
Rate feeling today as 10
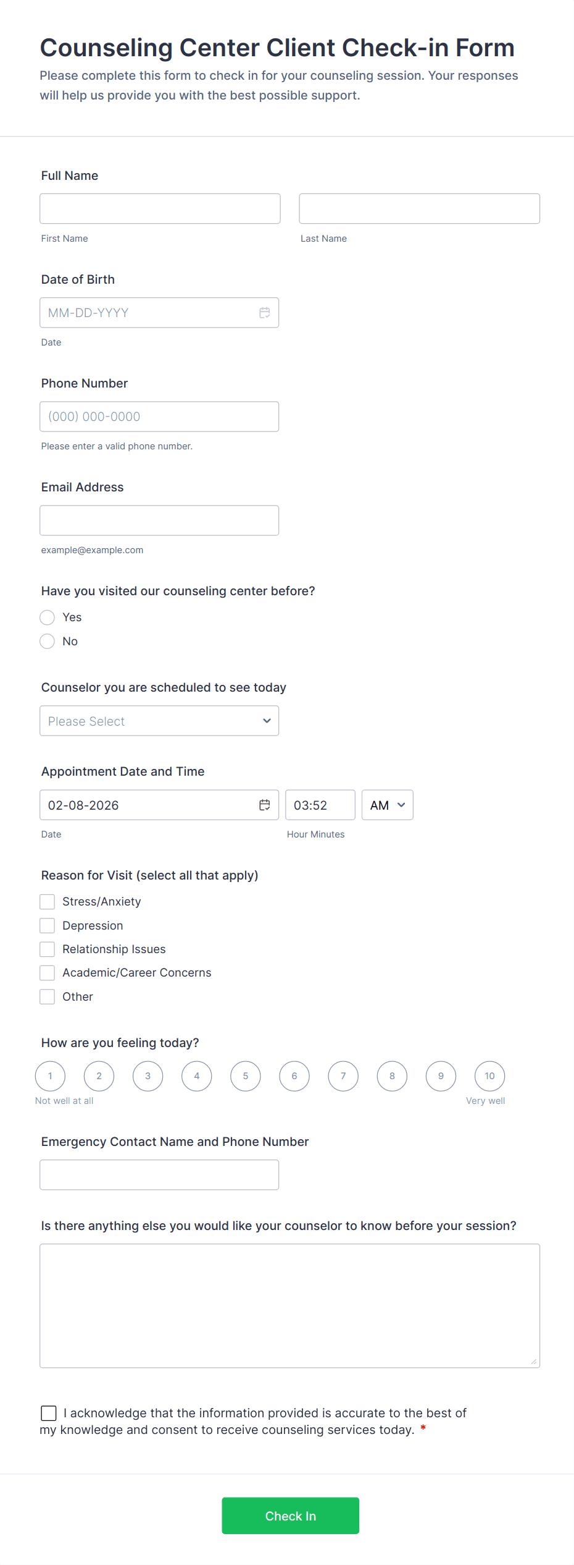[489, 1076]
